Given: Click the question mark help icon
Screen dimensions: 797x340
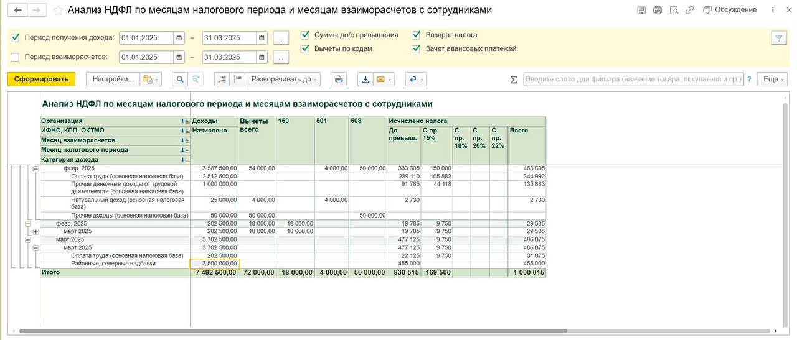Looking at the screenshot, I should point(749,79).
